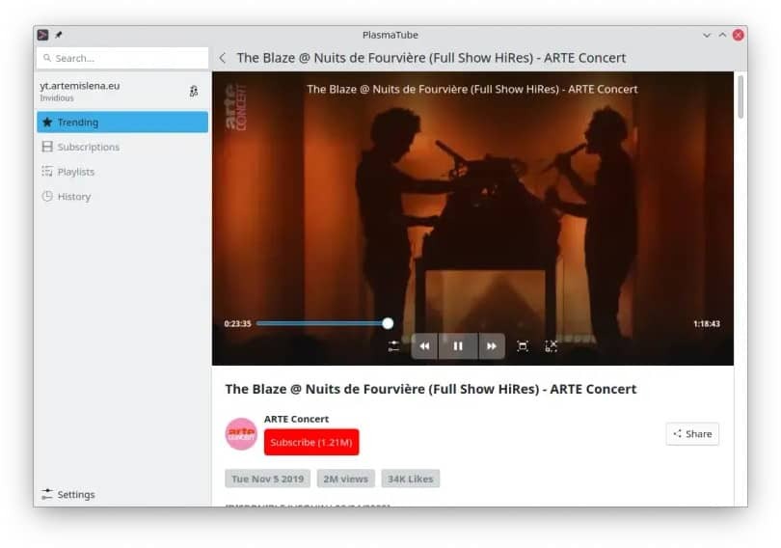The width and height of the screenshot is (781, 548).
Task: Click the Share button
Action: pyautogui.click(x=692, y=434)
